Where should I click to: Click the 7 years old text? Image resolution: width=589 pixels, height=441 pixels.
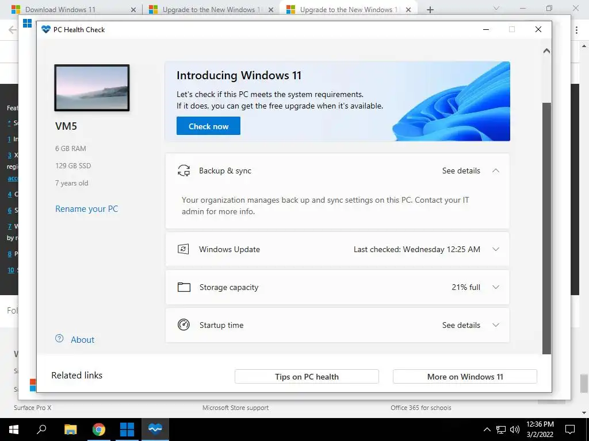[x=72, y=183]
